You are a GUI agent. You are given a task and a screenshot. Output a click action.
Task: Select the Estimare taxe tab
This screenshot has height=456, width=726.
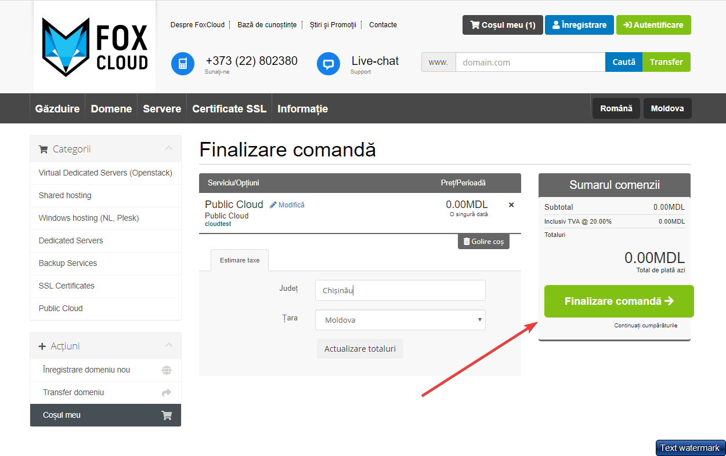240,260
